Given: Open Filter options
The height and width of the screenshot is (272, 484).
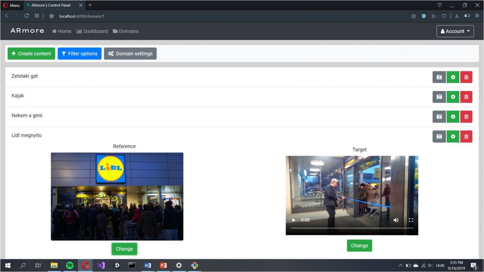Looking at the screenshot, I should point(79,53).
